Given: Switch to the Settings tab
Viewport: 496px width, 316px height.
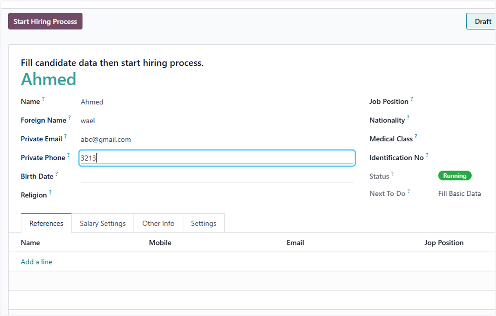Looking at the screenshot, I should click(x=204, y=223).
